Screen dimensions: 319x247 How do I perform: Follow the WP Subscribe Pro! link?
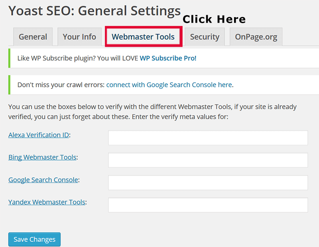(168, 58)
